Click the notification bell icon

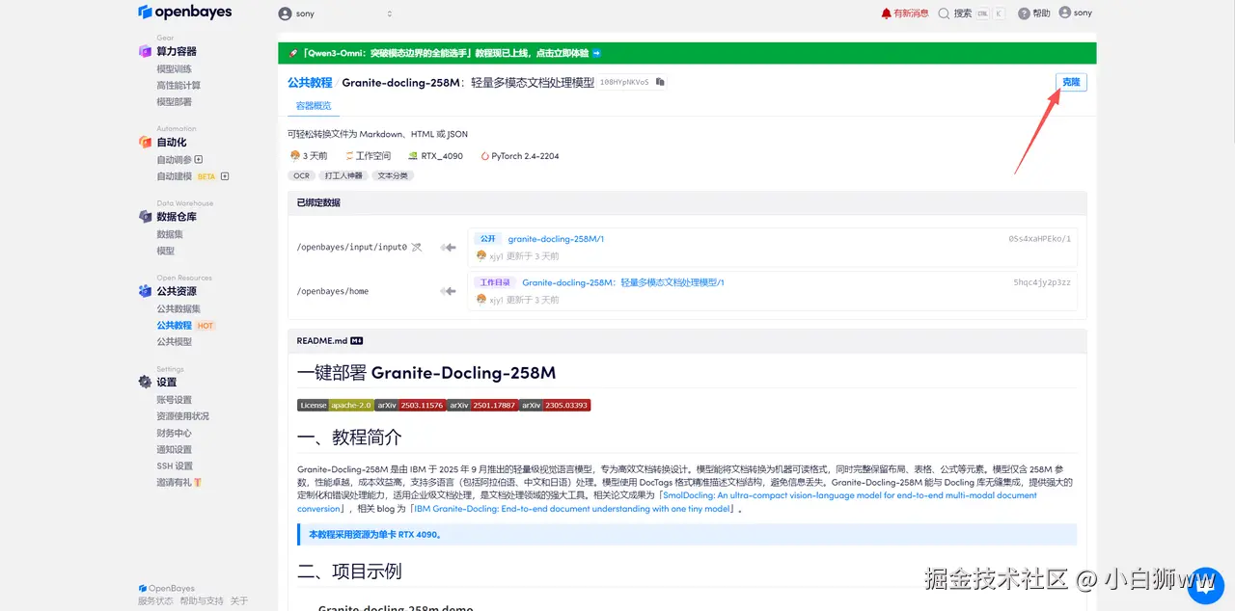[x=886, y=13]
